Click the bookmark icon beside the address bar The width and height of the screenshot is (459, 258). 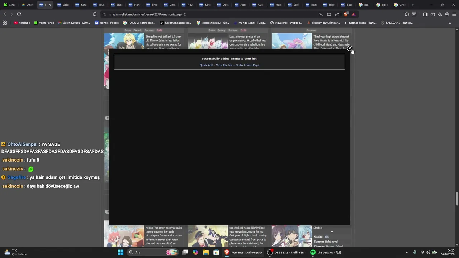coord(95,14)
